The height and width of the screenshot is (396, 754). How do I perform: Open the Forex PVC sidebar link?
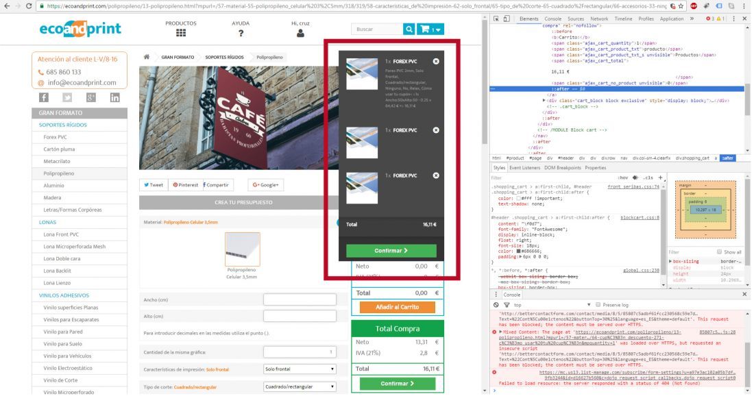click(x=56, y=137)
